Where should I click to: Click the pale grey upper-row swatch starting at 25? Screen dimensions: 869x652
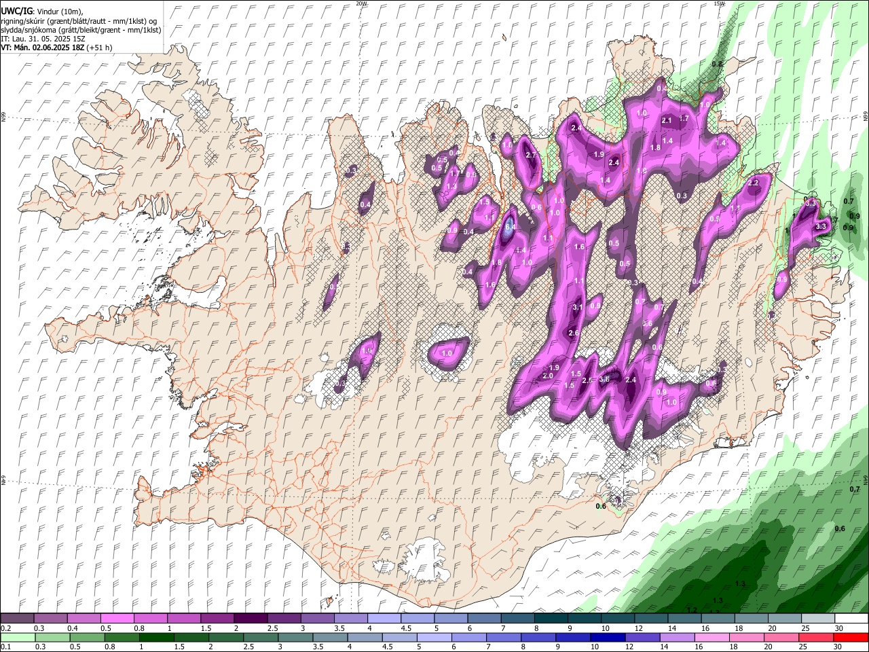pyautogui.click(x=817, y=618)
